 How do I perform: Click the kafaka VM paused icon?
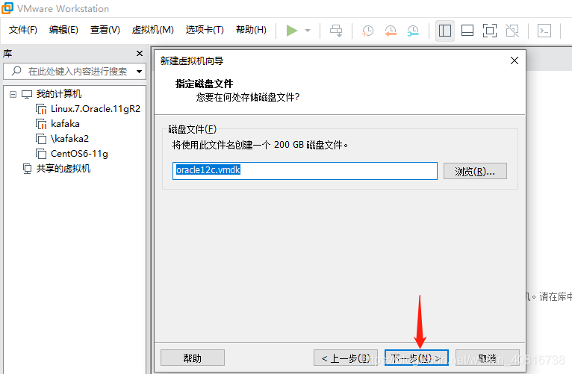coord(41,124)
